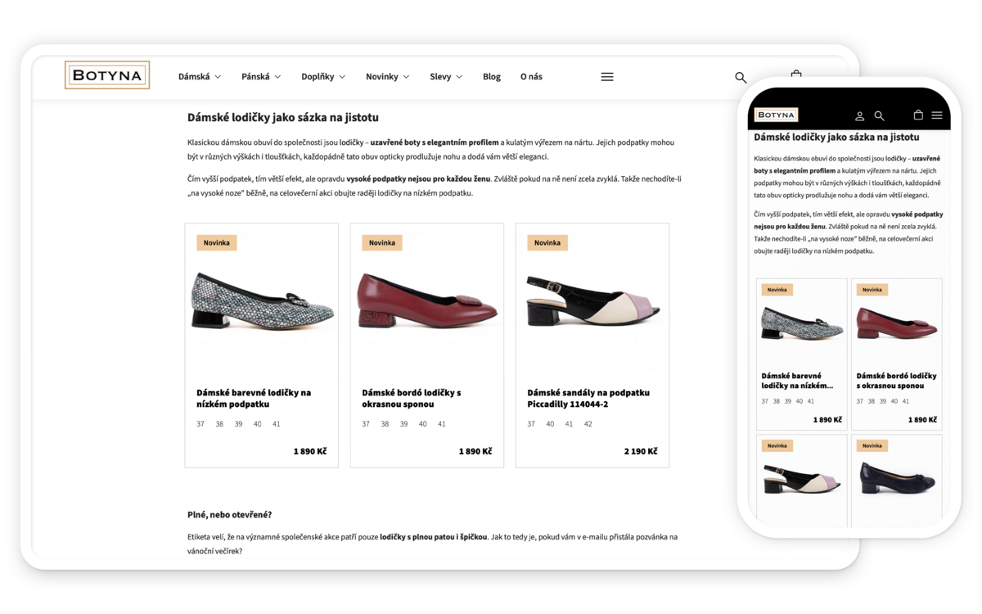
Task: Click the bordó shoe image on desktop
Action: click(427, 301)
